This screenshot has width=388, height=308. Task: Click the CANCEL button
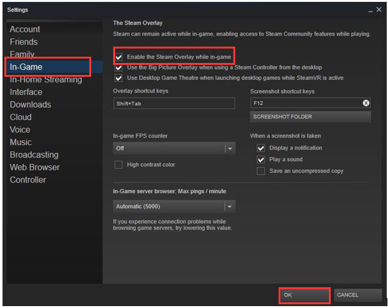click(x=358, y=295)
